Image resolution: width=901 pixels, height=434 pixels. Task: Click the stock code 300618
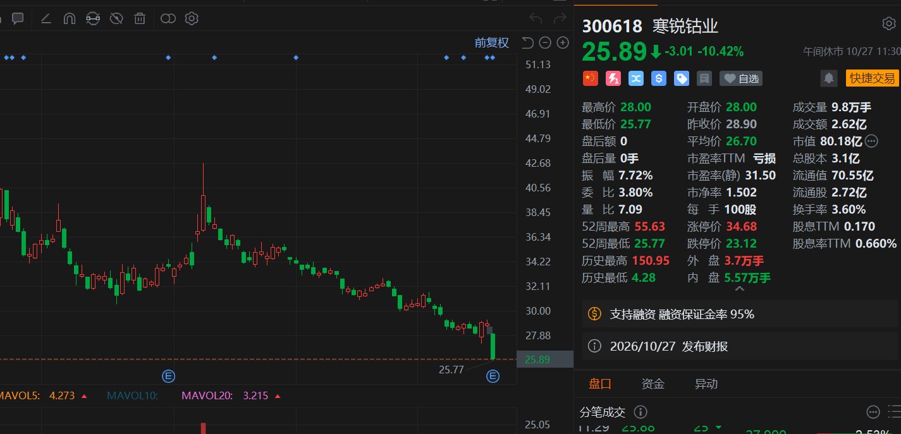point(611,26)
